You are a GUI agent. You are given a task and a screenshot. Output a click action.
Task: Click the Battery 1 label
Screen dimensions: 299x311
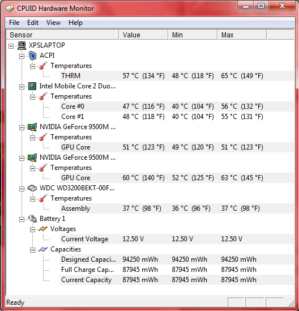tap(52, 219)
